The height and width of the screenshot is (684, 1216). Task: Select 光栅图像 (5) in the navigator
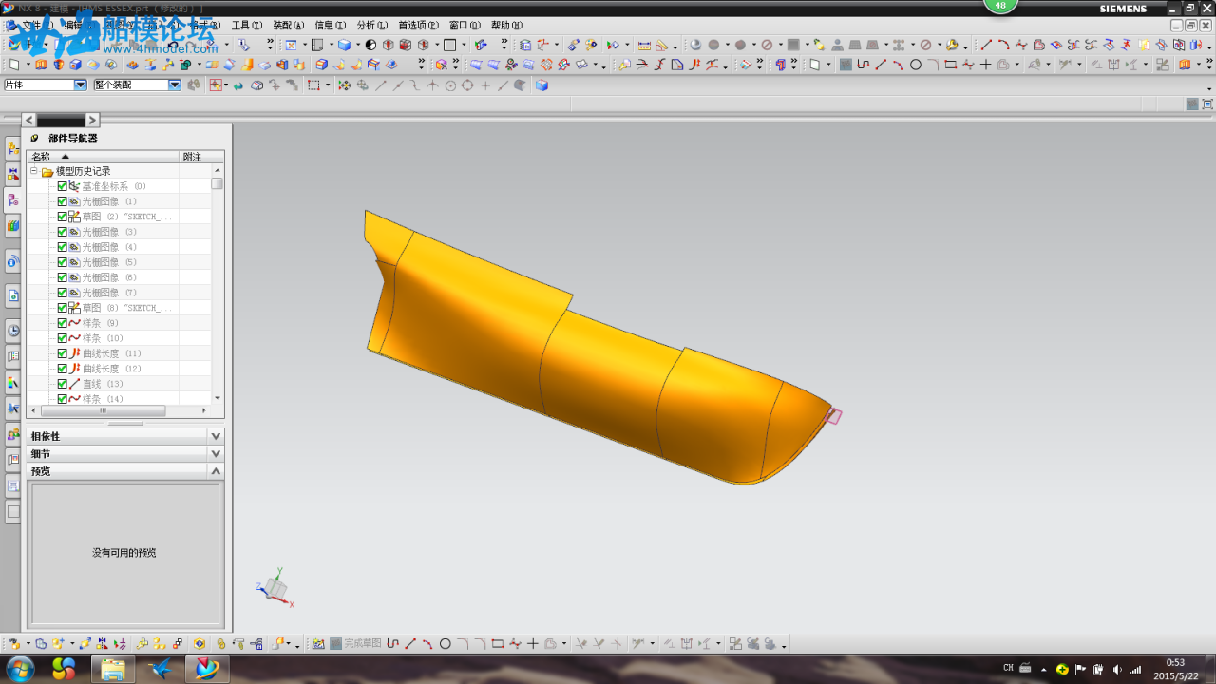pyautogui.click(x=109, y=262)
